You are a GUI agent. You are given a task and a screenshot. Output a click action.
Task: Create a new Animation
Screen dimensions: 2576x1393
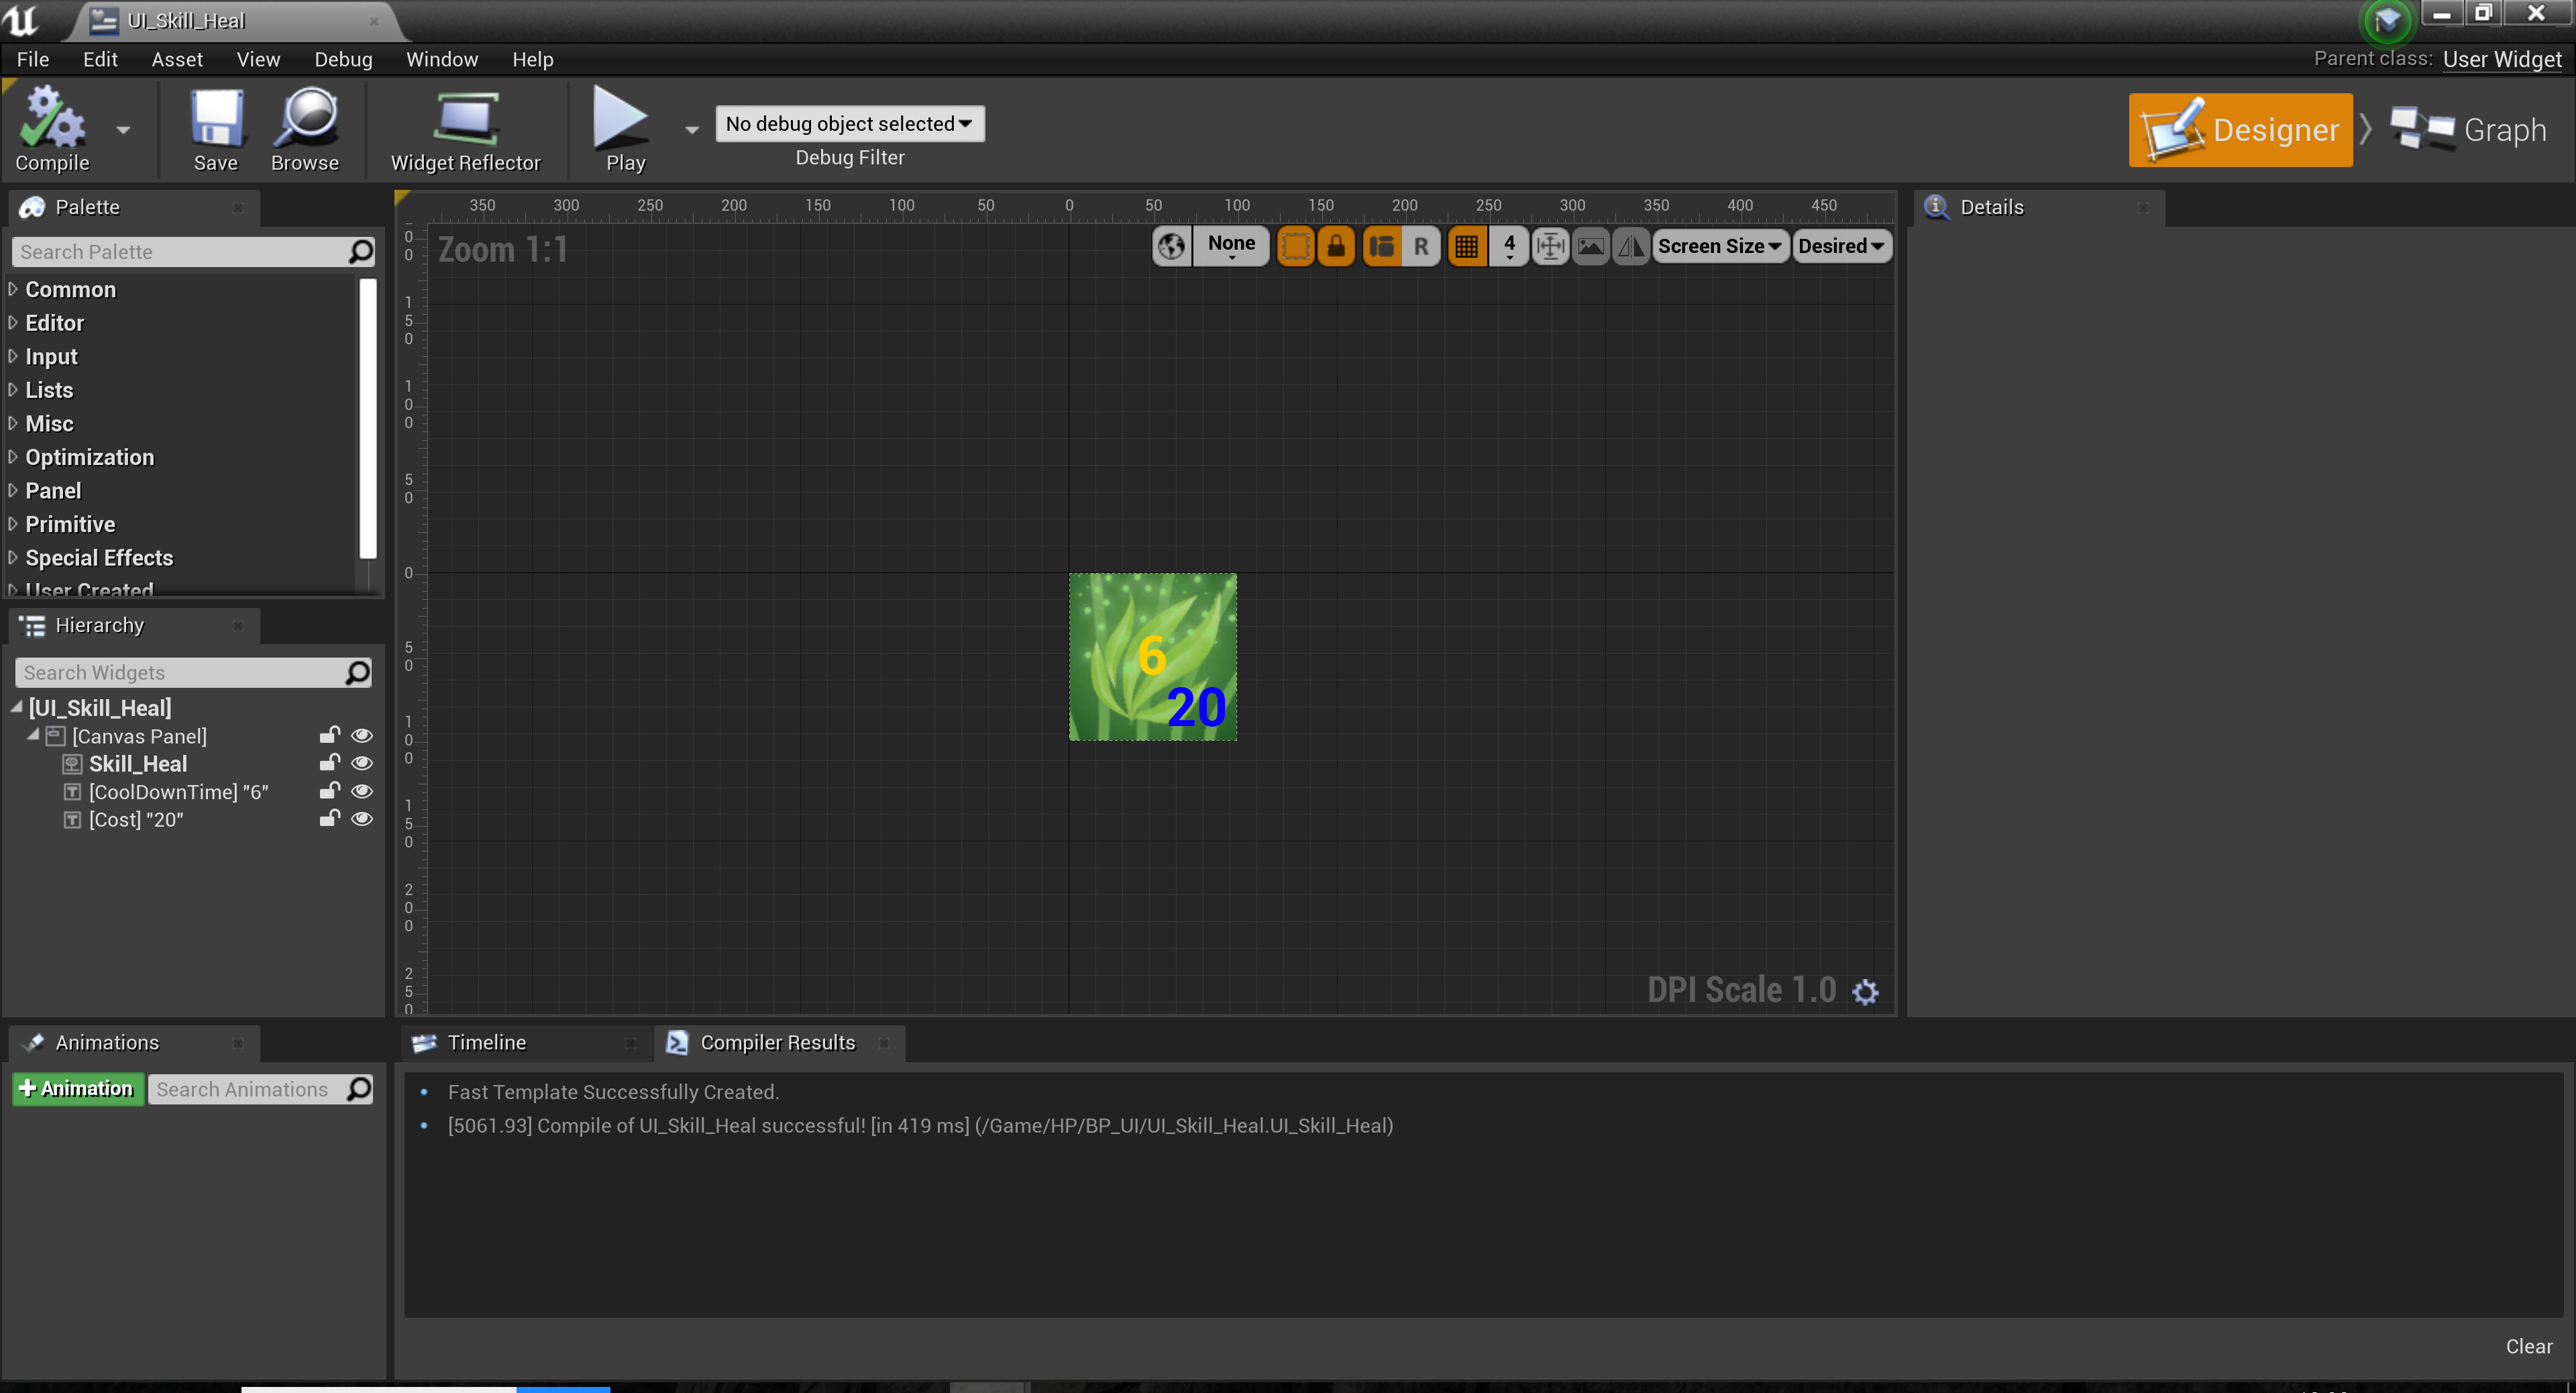point(77,1089)
